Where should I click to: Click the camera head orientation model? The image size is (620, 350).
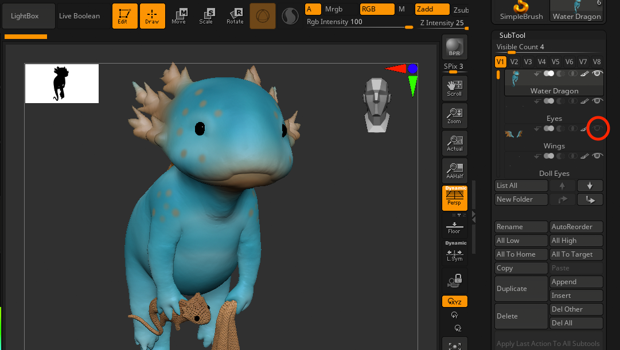point(377,105)
